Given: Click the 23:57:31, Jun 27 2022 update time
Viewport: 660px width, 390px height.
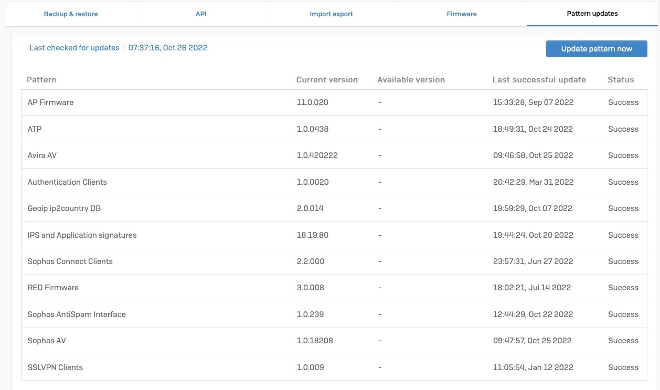Looking at the screenshot, I should pyautogui.click(x=533, y=261).
